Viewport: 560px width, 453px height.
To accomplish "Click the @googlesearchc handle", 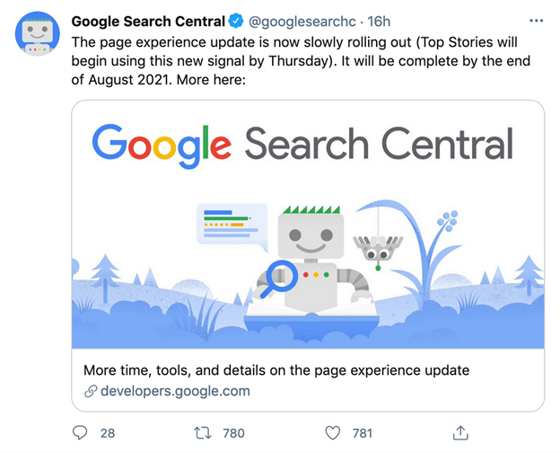I will point(295,20).
